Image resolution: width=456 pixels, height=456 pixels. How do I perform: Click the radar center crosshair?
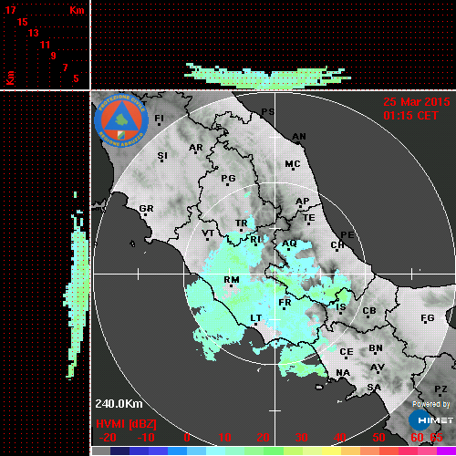[275, 274]
